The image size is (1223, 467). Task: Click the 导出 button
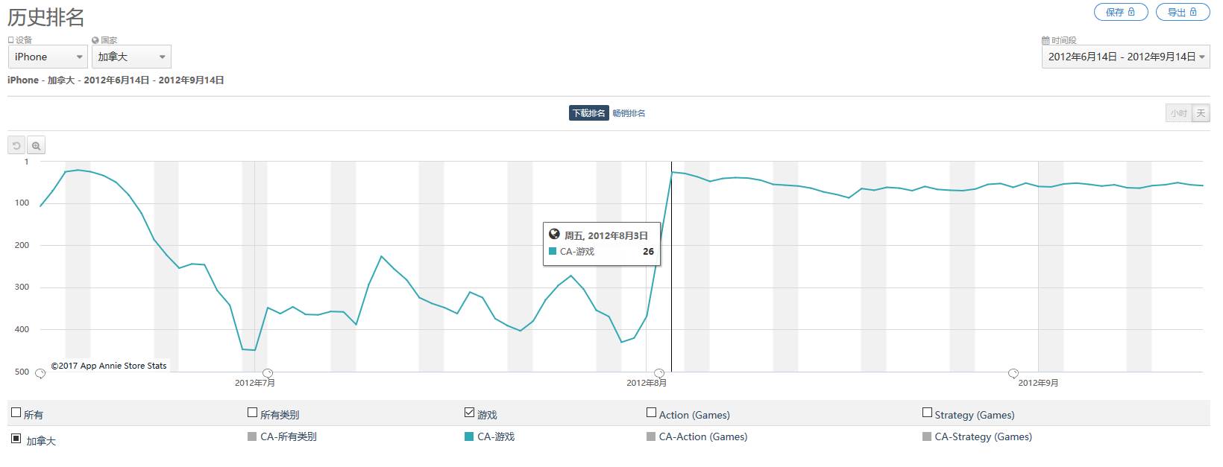1182,12
